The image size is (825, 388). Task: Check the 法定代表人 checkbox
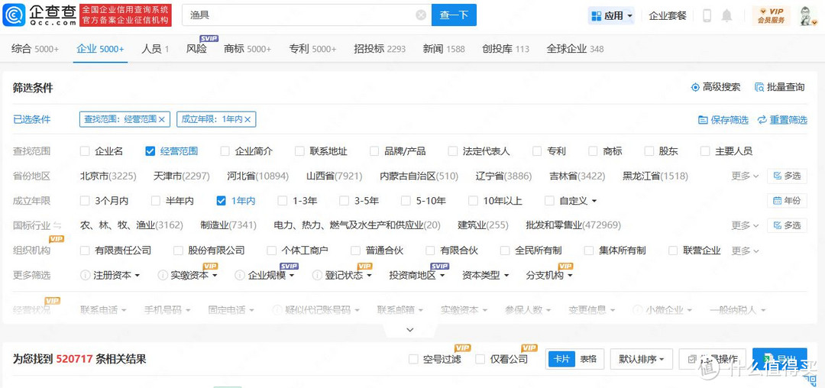click(453, 151)
